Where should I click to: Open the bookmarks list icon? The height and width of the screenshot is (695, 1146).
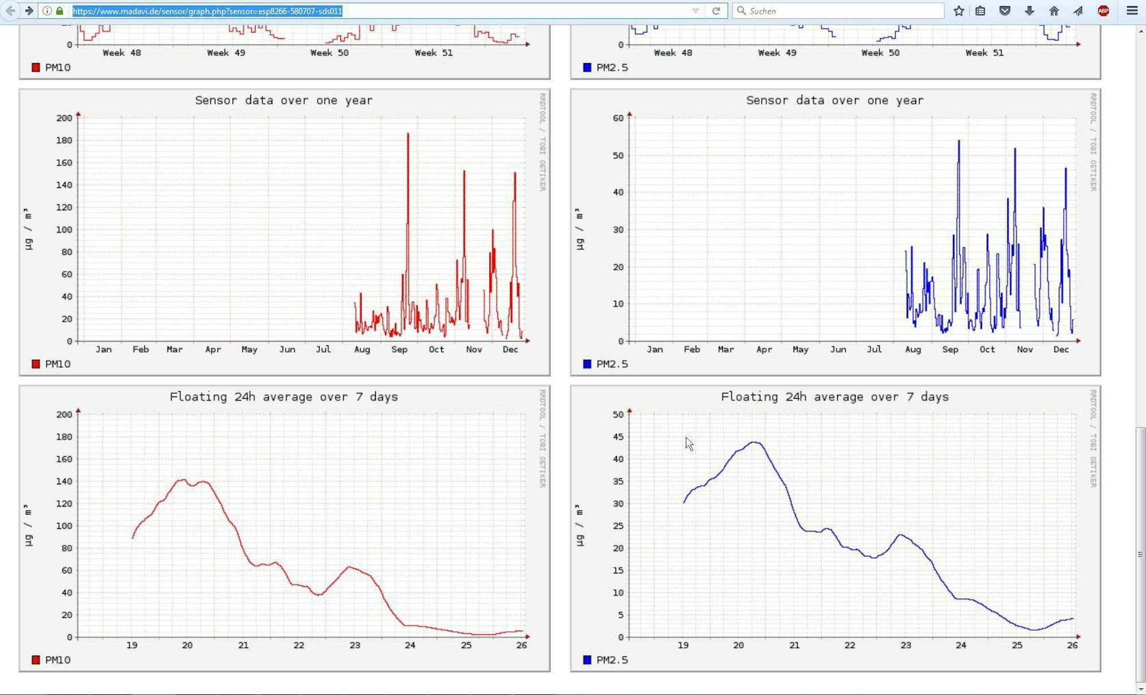pos(980,11)
